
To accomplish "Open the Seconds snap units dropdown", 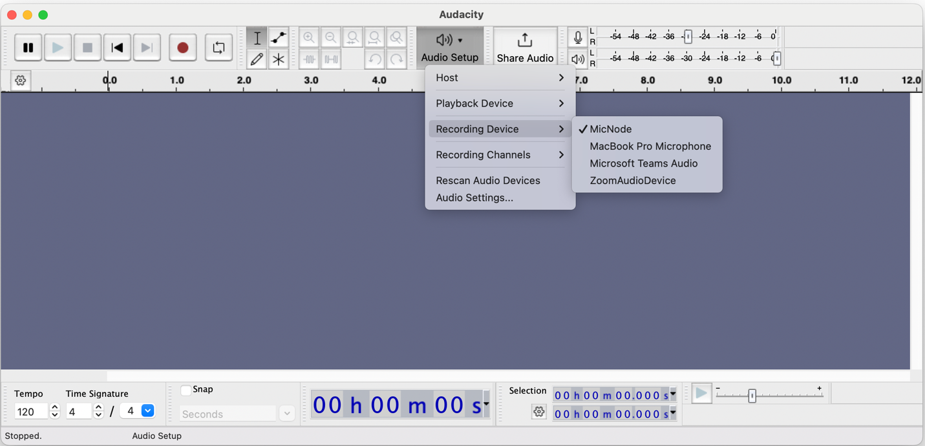I will [286, 413].
